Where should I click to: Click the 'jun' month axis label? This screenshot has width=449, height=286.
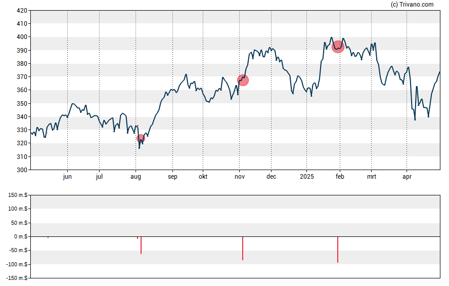pyautogui.click(x=67, y=177)
